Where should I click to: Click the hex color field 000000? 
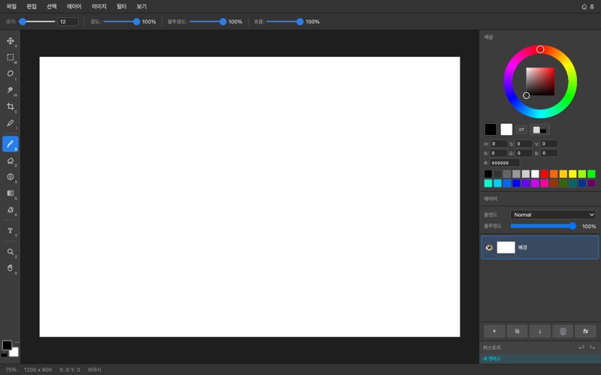coord(504,163)
